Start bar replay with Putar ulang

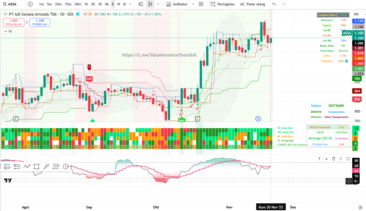pos(252,4)
